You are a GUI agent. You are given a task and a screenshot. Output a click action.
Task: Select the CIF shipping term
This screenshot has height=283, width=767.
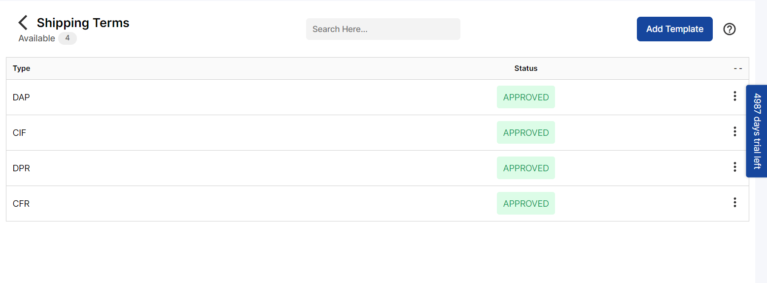(19, 133)
